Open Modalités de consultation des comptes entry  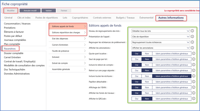pos(24,65)
